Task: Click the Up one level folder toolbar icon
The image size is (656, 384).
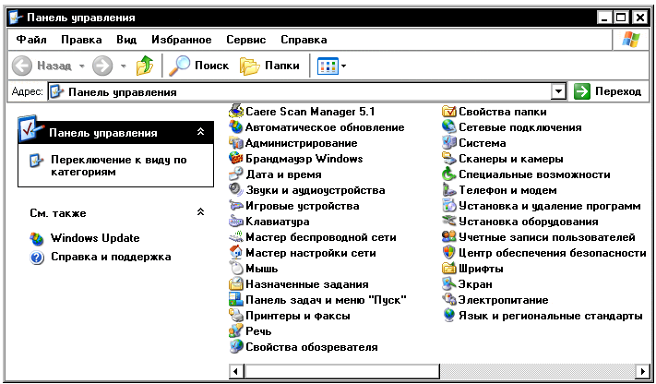Action: 145,66
